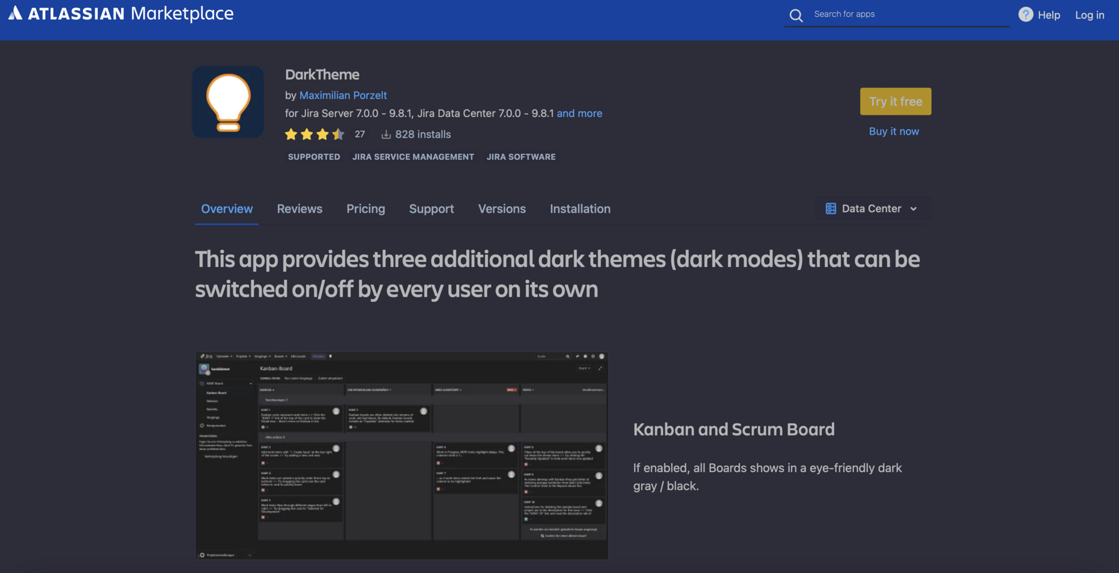1119x573 pixels.
Task: Switch to the Installation tab
Action: 580,209
